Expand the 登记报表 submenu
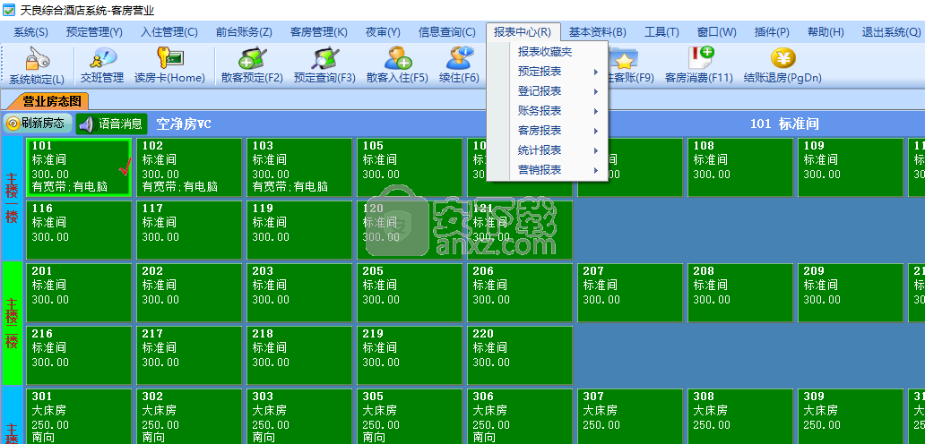This screenshot has width=925, height=444. 547,91
